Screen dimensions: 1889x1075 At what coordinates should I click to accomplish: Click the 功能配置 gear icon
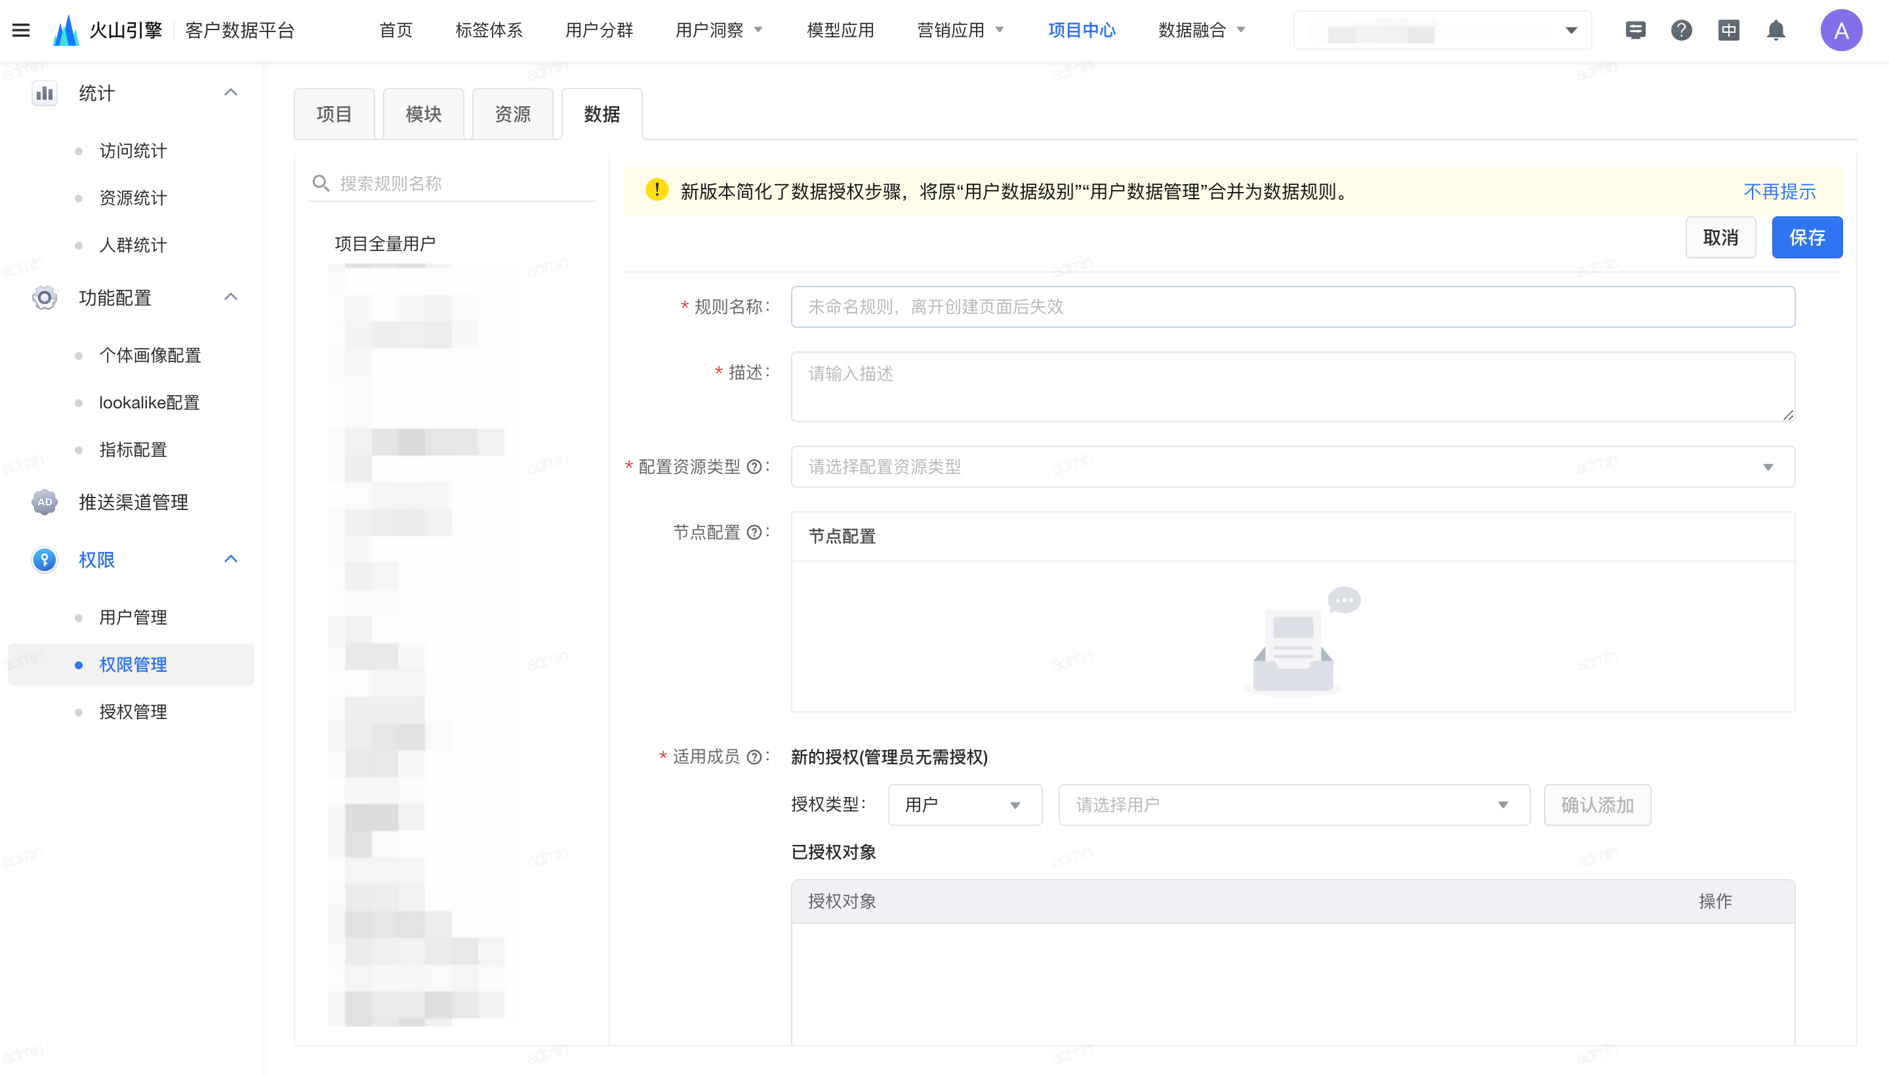click(45, 298)
